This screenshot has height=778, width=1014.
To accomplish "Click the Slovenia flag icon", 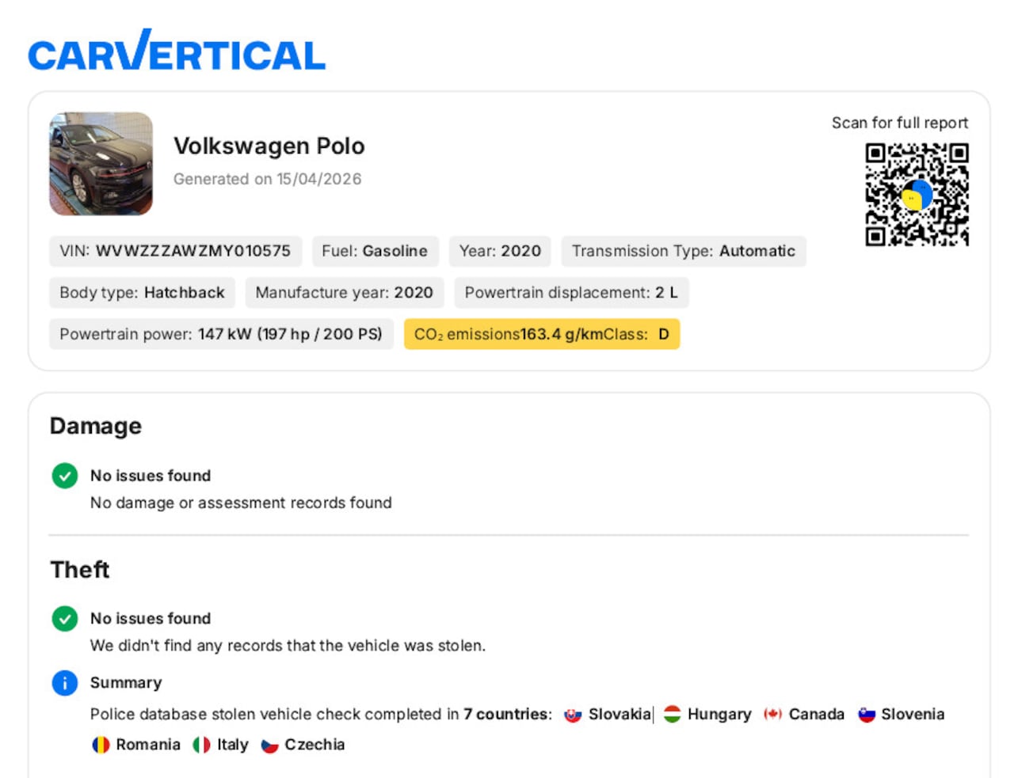I will pyautogui.click(x=867, y=715).
